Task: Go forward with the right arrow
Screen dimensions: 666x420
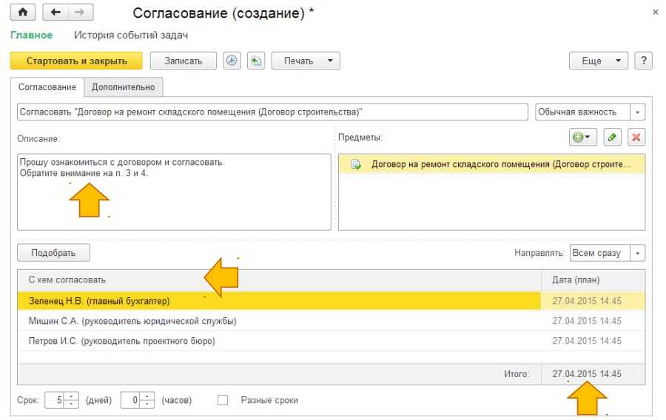Action: 80,13
